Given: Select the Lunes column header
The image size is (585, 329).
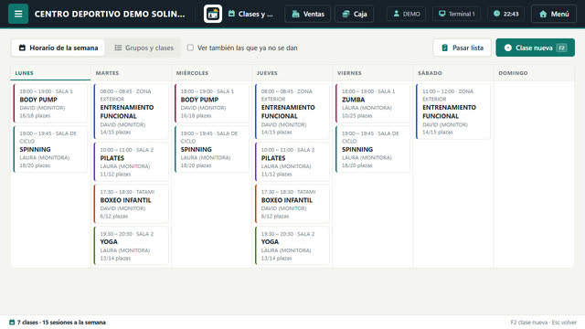Looking at the screenshot, I should [50, 73].
